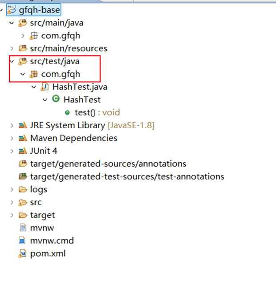Collapse the HashTest.java node

pos(34,87)
